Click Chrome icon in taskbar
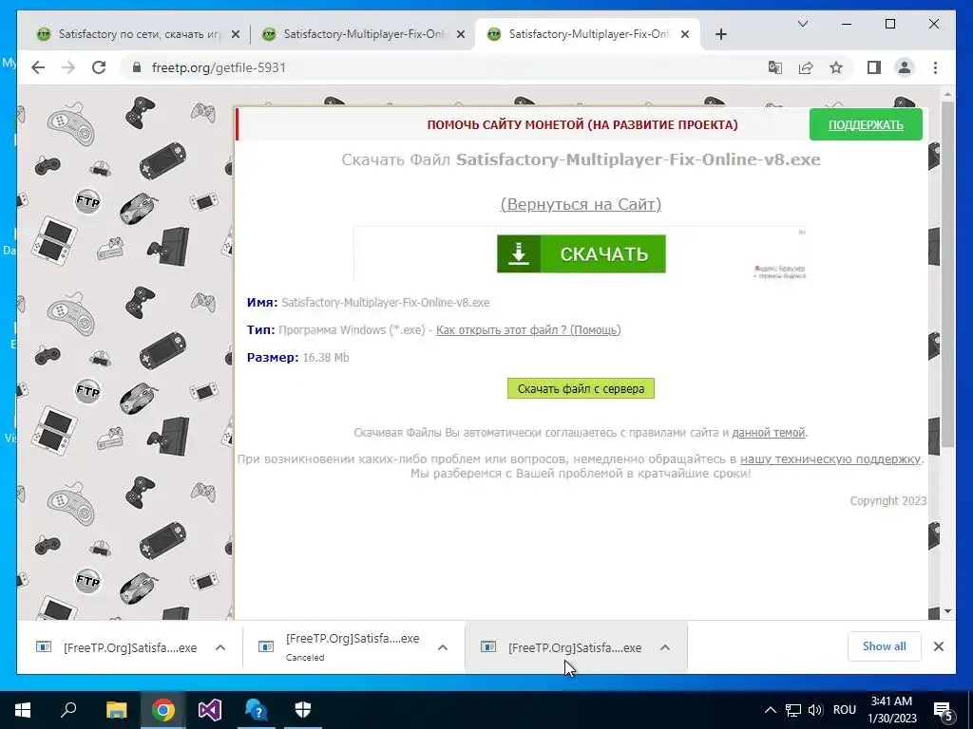This screenshot has height=729, width=973. (x=163, y=710)
